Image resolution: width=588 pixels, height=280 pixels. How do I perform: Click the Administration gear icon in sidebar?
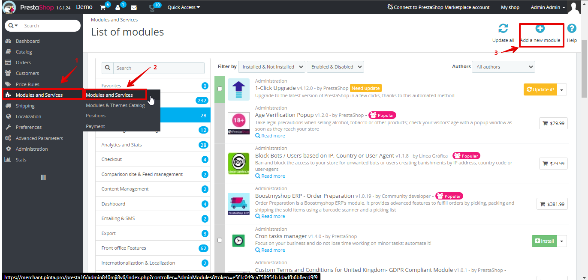(8, 149)
